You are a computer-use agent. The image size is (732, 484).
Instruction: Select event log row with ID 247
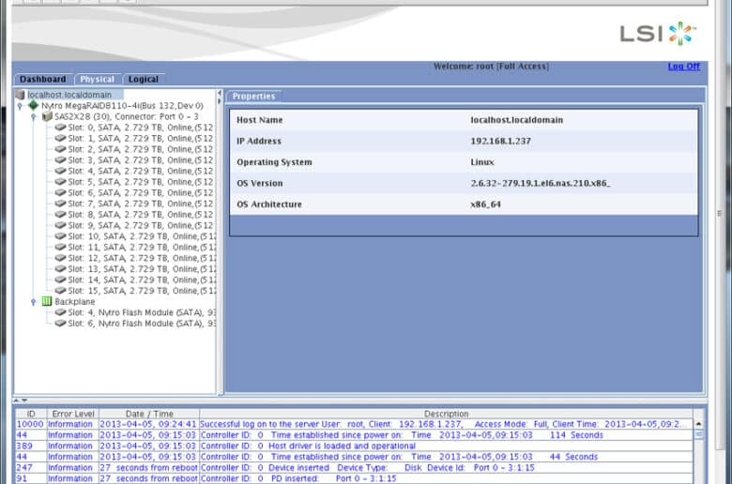(x=354, y=468)
